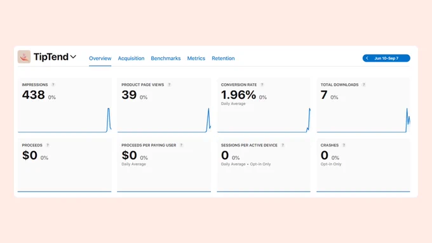Select the Metrics tab
The width and height of the screenshot is (432, 243).
click(x=196, y=58)
